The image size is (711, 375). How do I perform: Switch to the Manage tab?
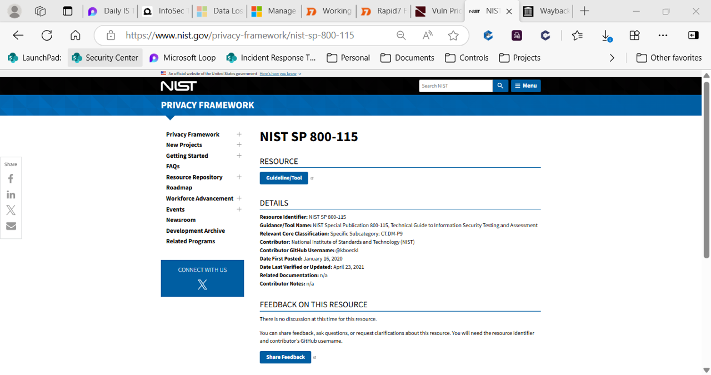tap(273, 11)
